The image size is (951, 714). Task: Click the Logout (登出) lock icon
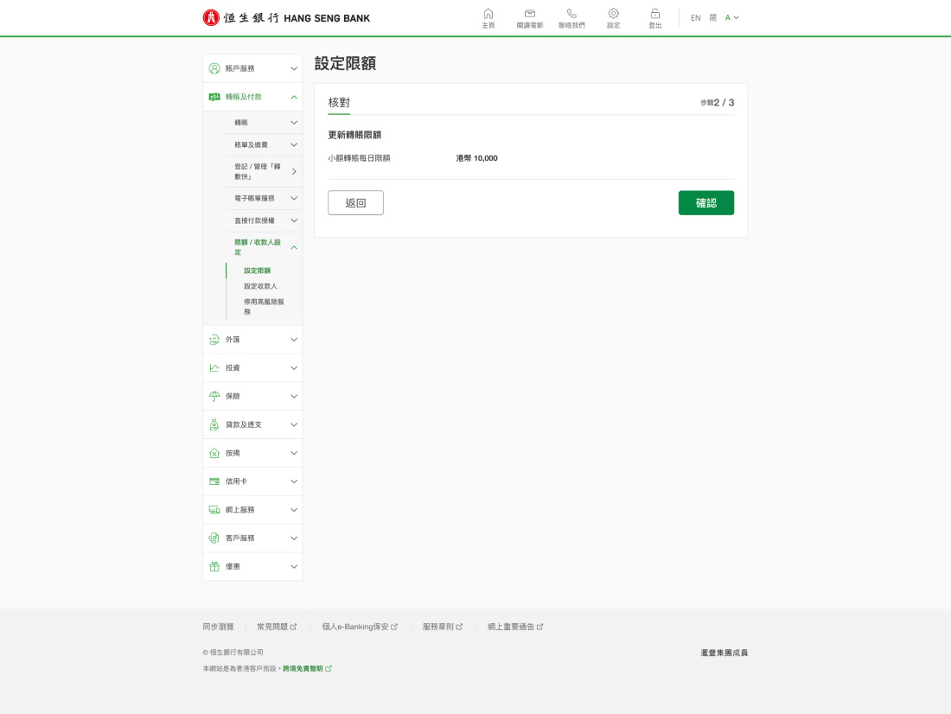point(655,14)
